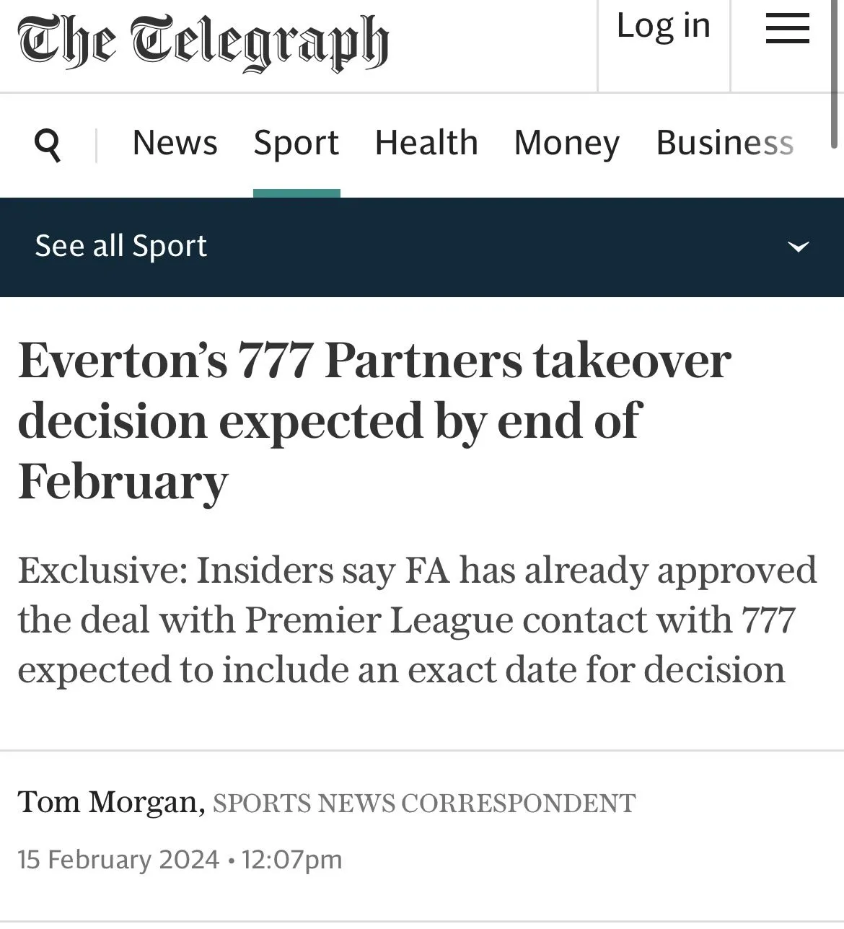
Task: Expand the sport submenu chevron arrow
Action: click(798, 247)
